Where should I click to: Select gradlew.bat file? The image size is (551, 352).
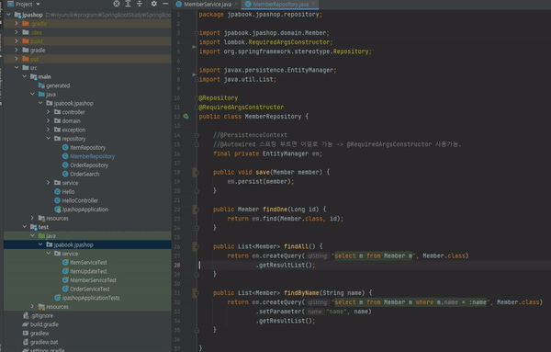[x=40, y=342]
